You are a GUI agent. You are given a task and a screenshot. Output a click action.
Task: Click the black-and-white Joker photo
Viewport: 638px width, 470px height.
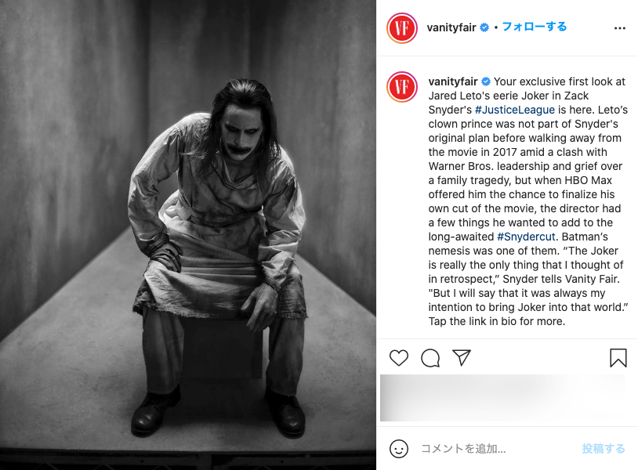click(188, 235)
